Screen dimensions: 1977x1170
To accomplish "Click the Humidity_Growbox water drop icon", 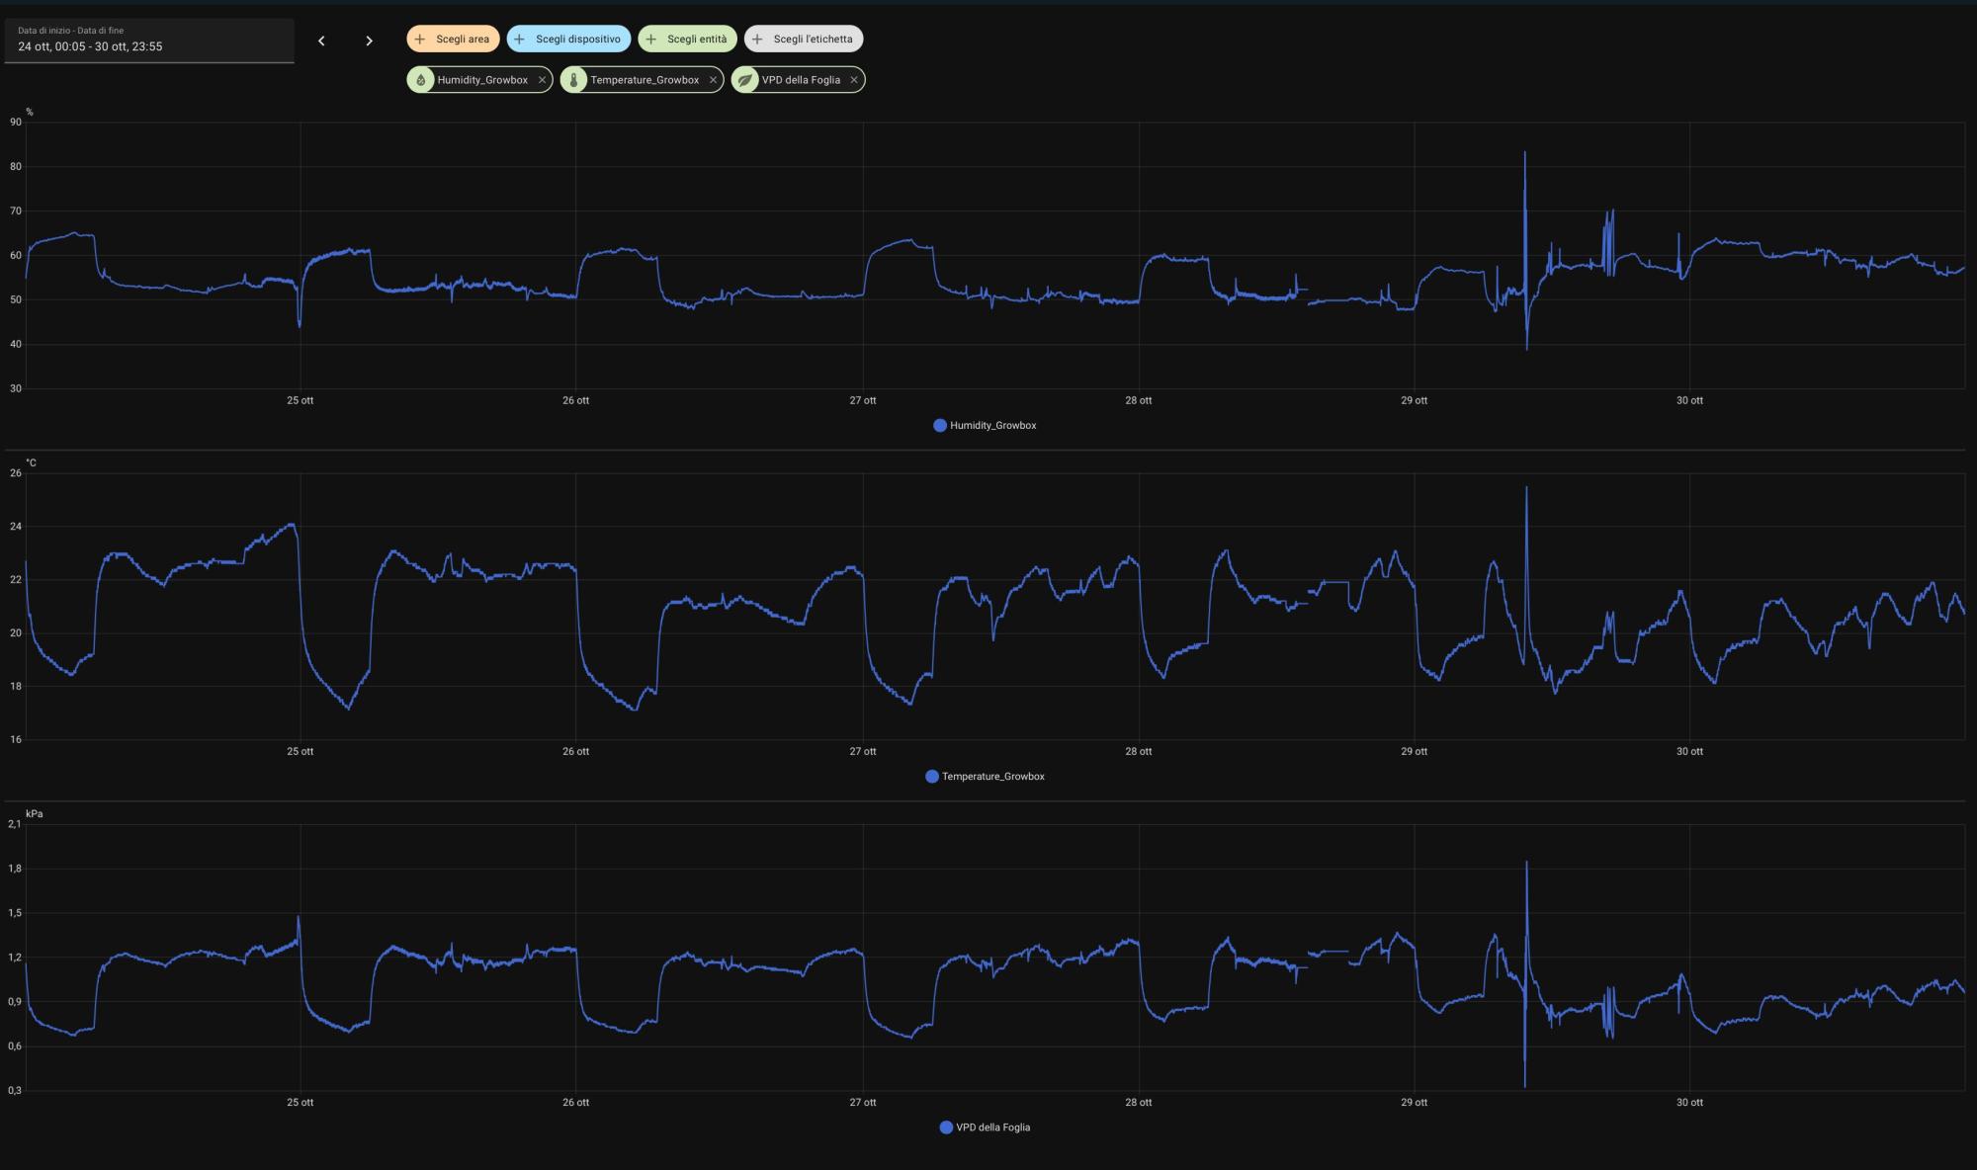I will [421, 80].
